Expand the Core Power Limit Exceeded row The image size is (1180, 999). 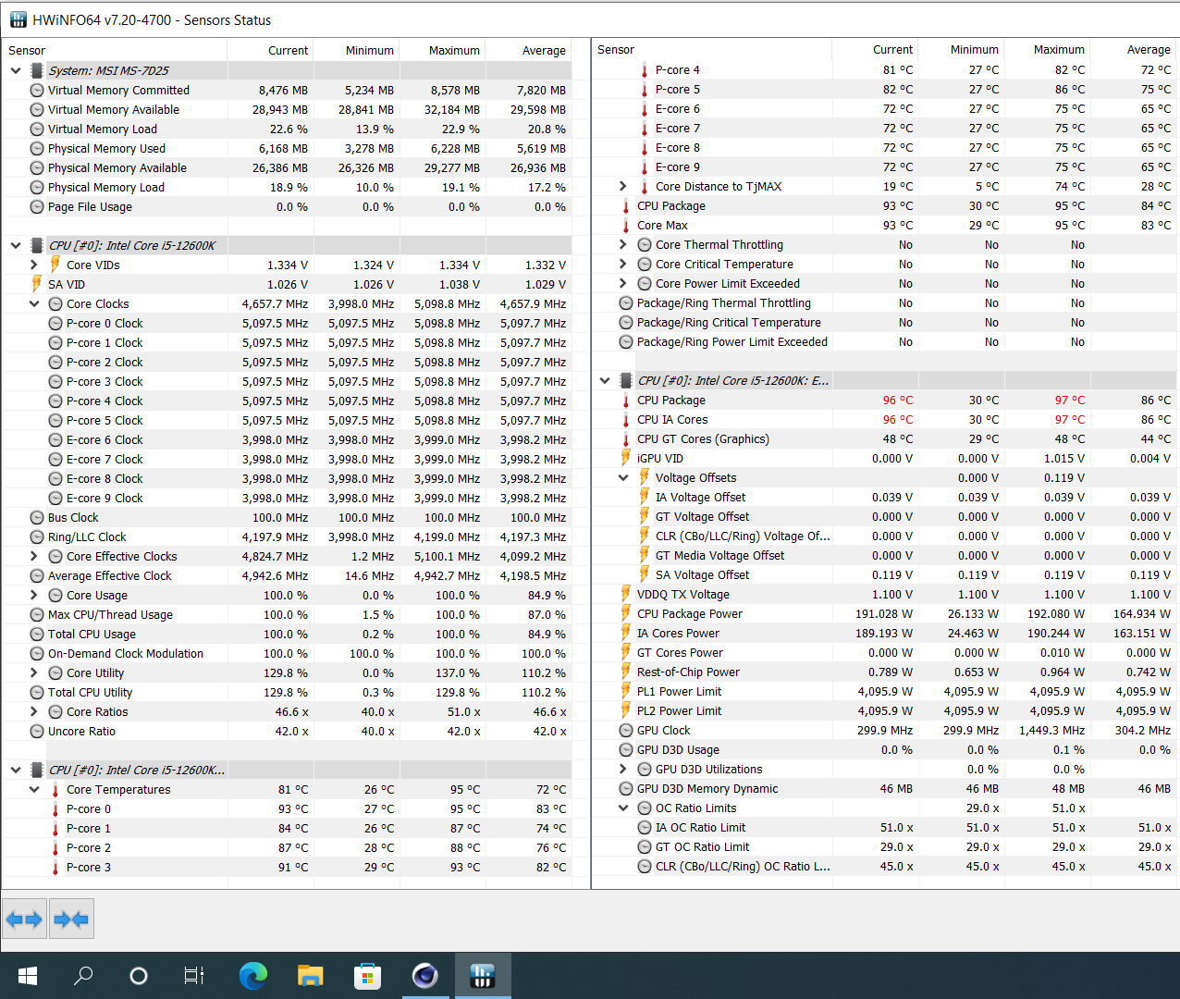pos(623,283)
